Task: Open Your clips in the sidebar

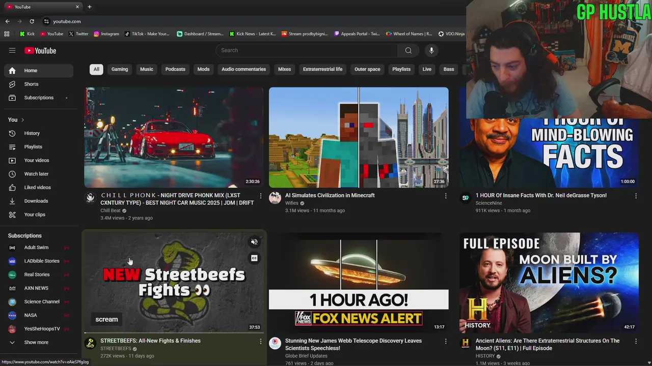Action: 39,215
